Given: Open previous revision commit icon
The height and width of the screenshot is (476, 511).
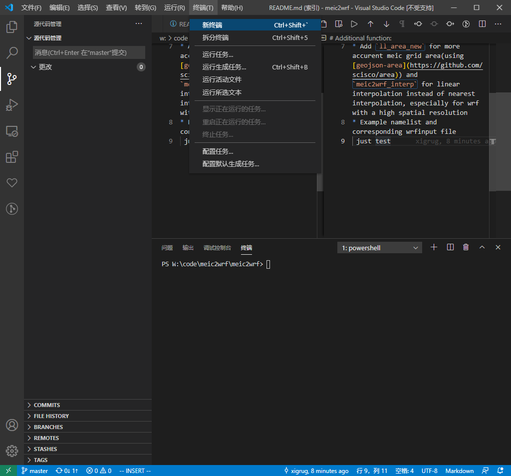Looking at the screenshot, I should click(418, 24).
